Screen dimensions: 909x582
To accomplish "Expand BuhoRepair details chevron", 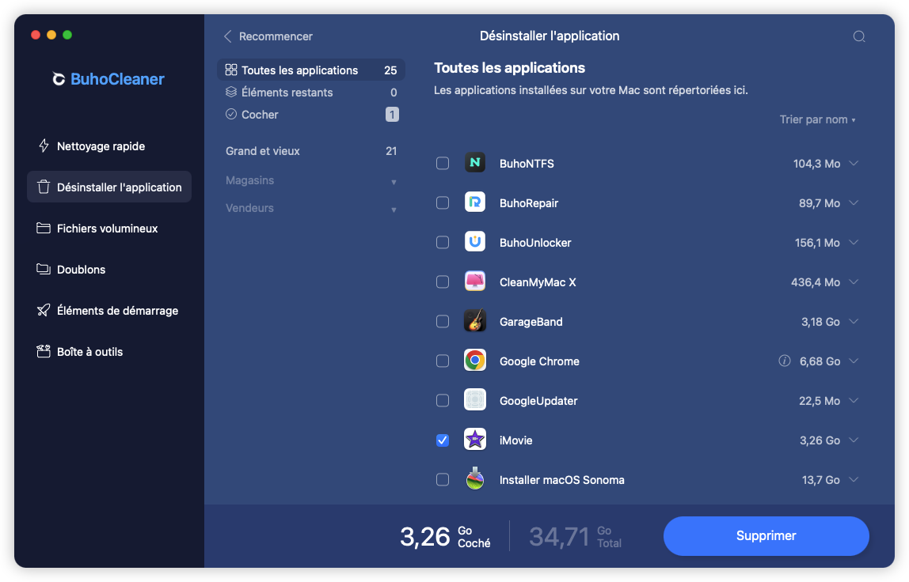I will [x=854, y=202].
